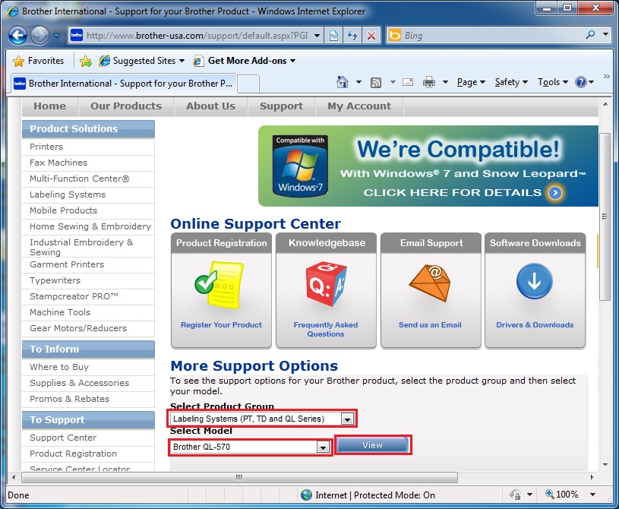The height and width of the screenshot is (509, 619).
Task: Open the Select Model dropdown
Action: click(324, 447)
